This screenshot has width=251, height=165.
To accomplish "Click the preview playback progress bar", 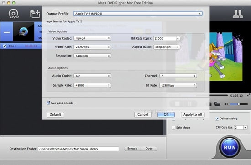I will (x=219, y=95).
